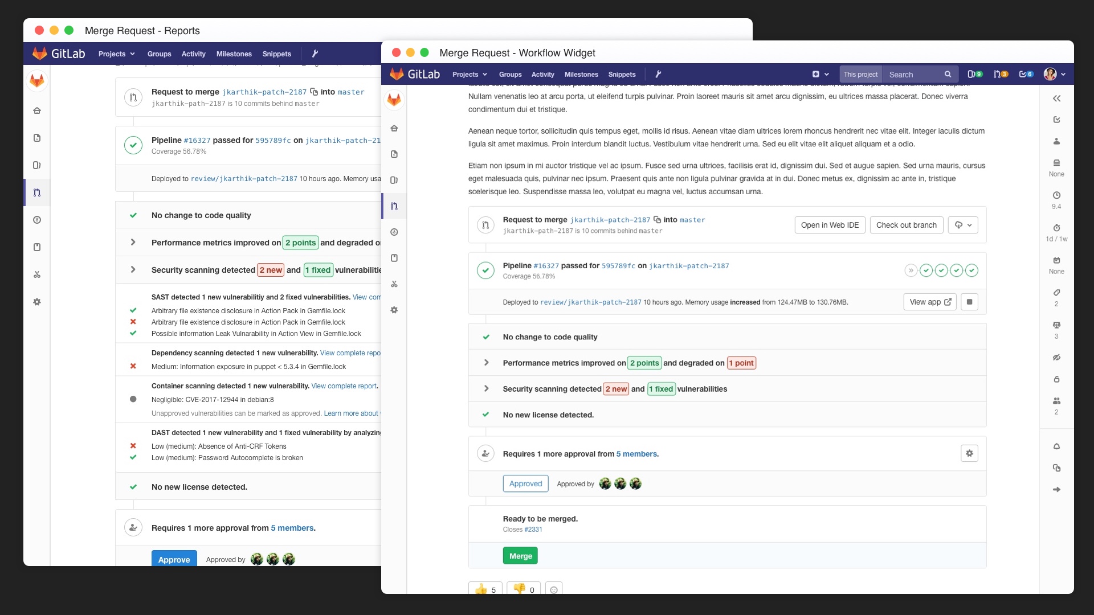Select the Merge Requests icon in left sidebar
This screenshot has height=615, width=1094.
(394, 206)
